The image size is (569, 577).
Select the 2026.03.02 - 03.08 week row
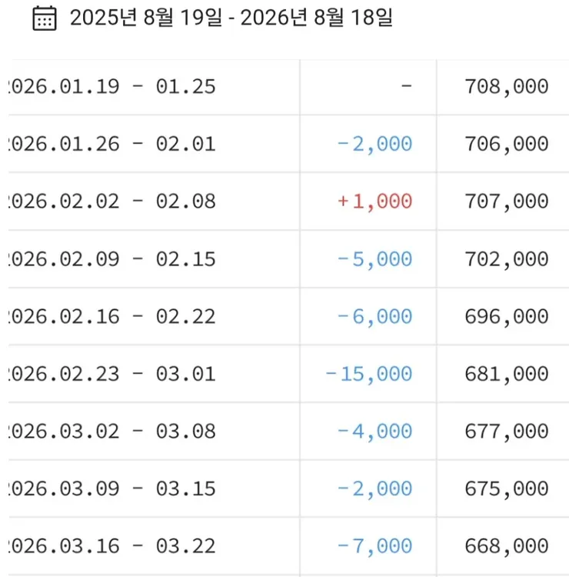[289, 432]
